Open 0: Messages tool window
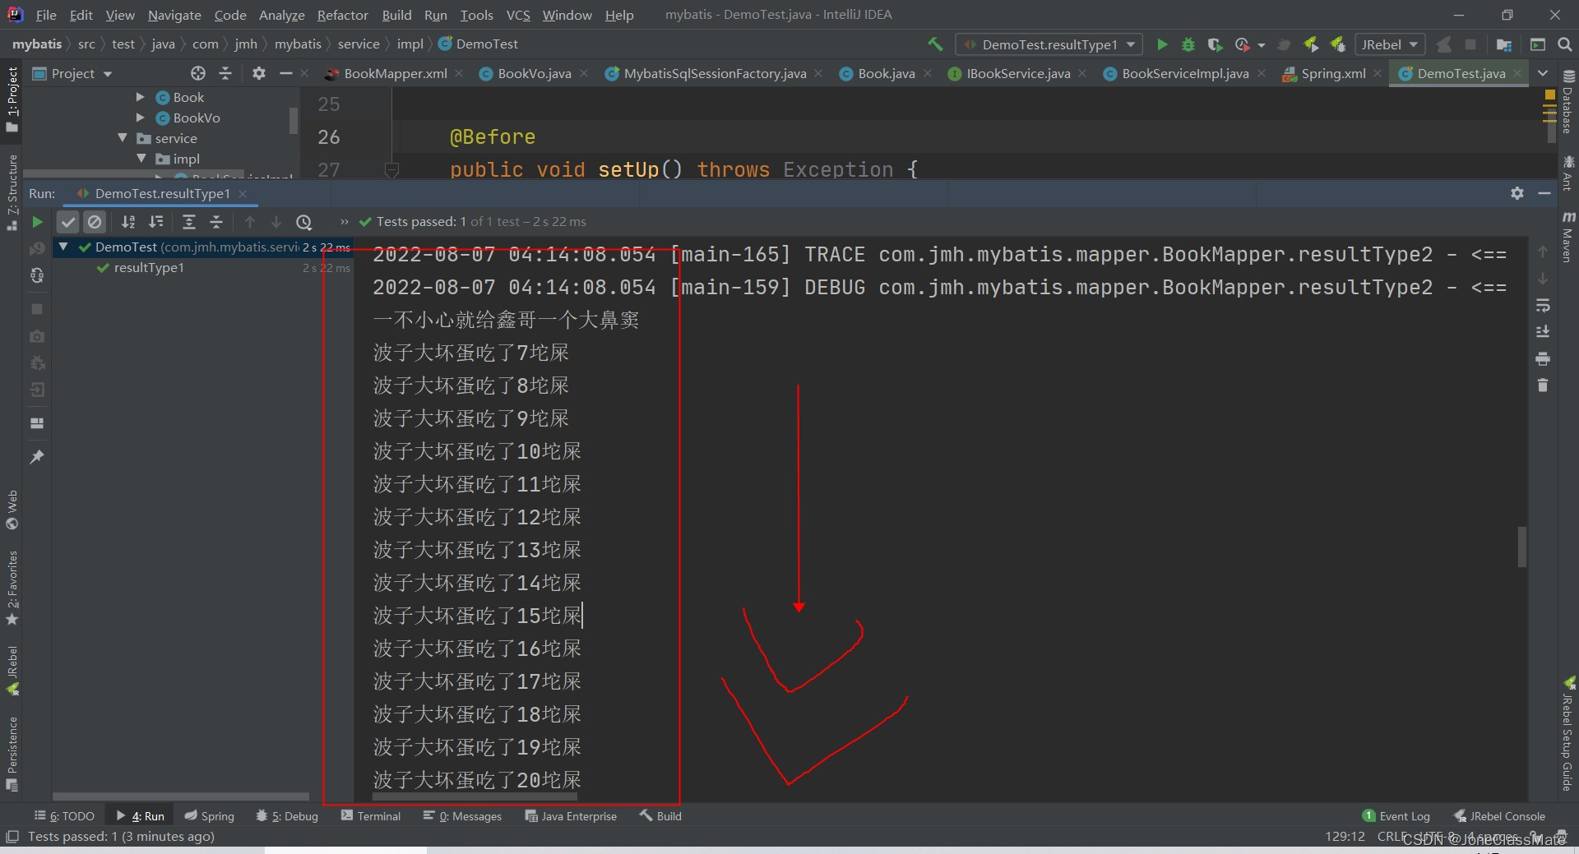Screen dimensions: 1579x854 [462, 816]
